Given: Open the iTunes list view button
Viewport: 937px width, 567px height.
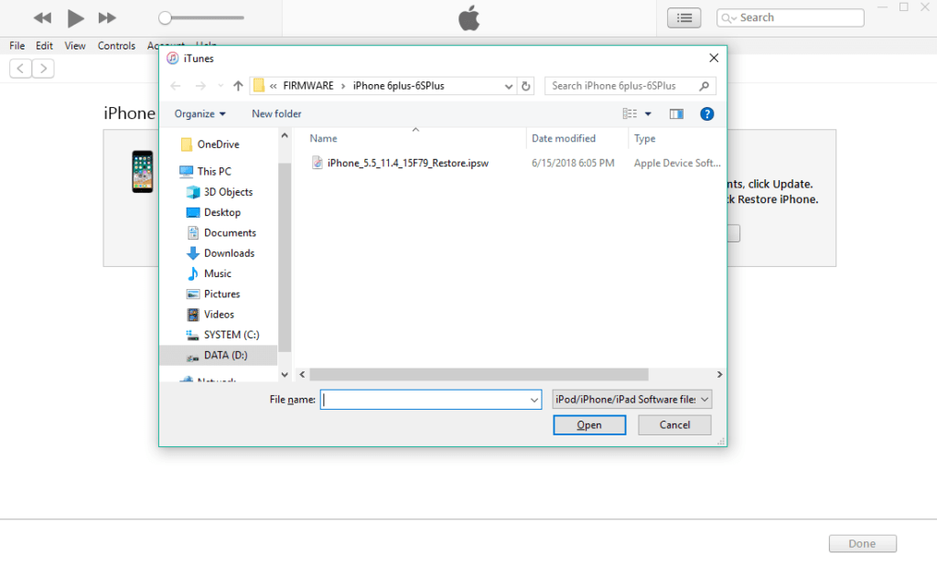Looking at the screenshot, I should click(684, 18).
